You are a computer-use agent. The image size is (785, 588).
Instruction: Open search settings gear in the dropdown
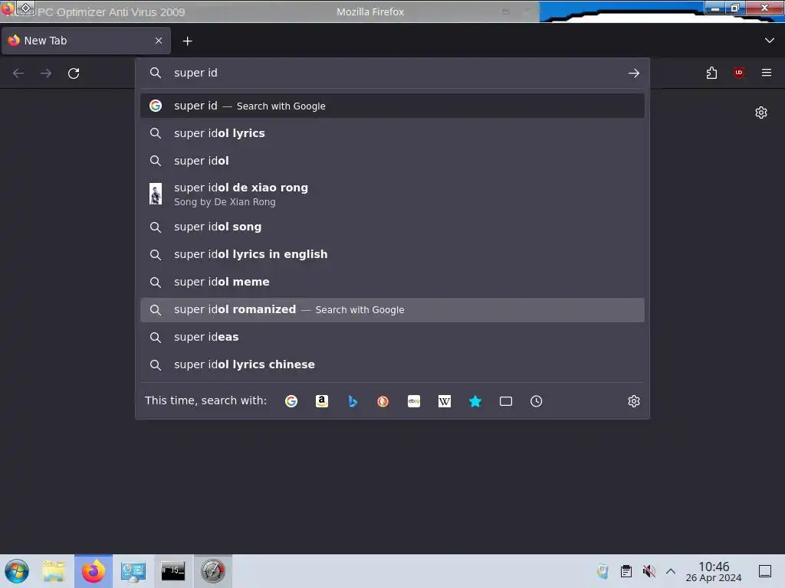pyautogui.click(x=634, y=401)
